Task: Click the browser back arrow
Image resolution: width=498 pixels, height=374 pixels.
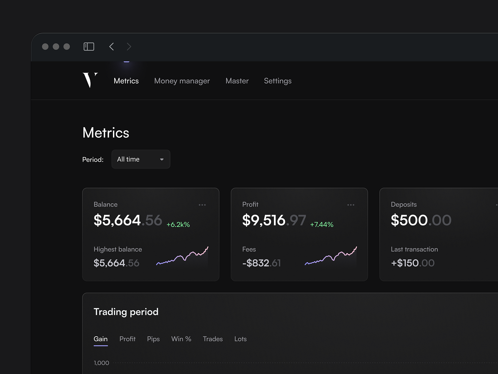Action: point(111,46)
